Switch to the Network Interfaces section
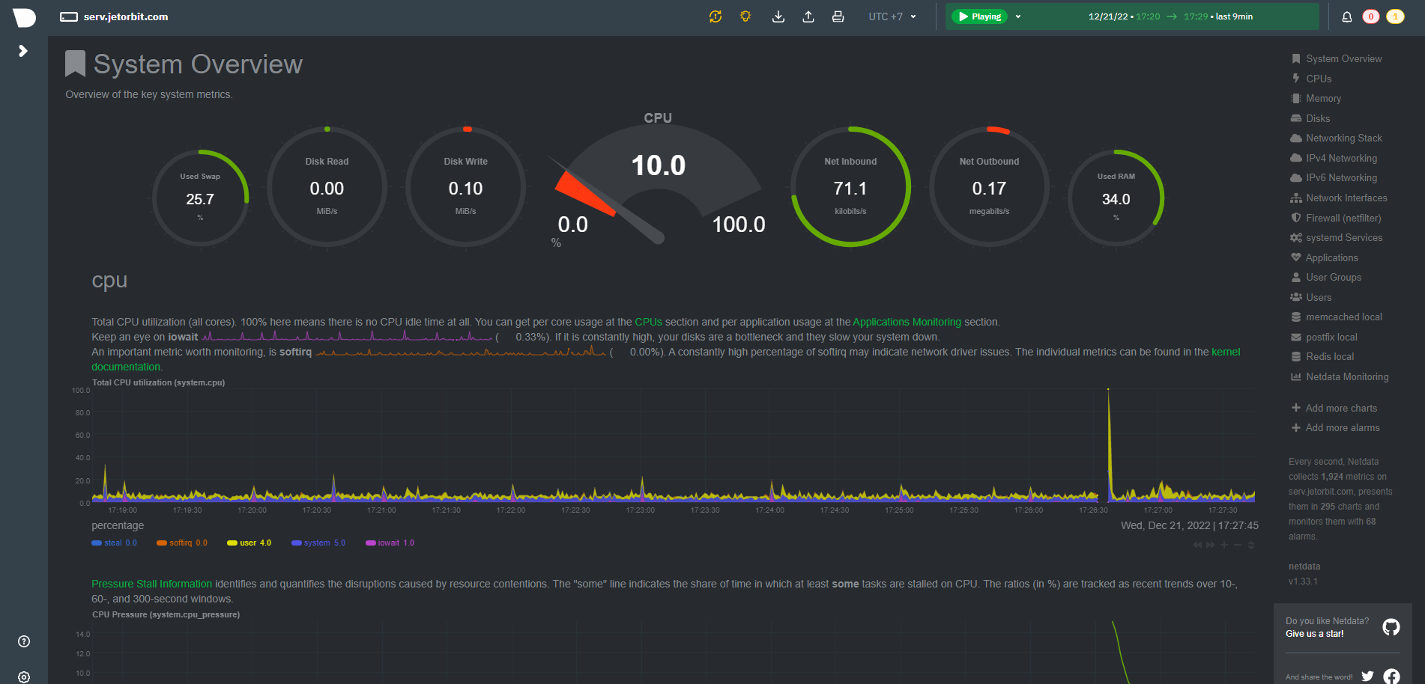This screenshot has height=684, width=1425. click(1346, 198)
